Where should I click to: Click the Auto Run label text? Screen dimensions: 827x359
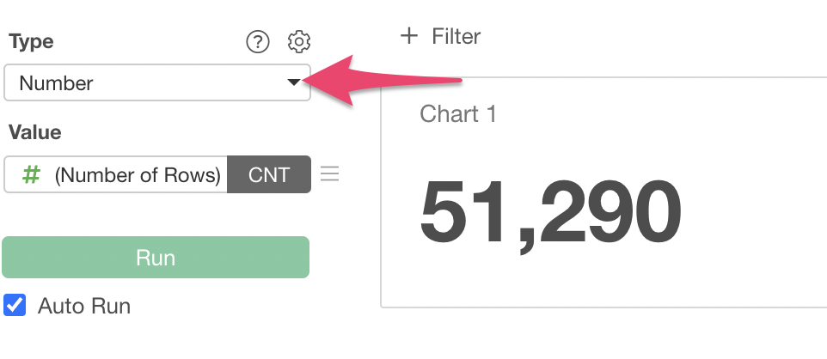pos(84,307)
